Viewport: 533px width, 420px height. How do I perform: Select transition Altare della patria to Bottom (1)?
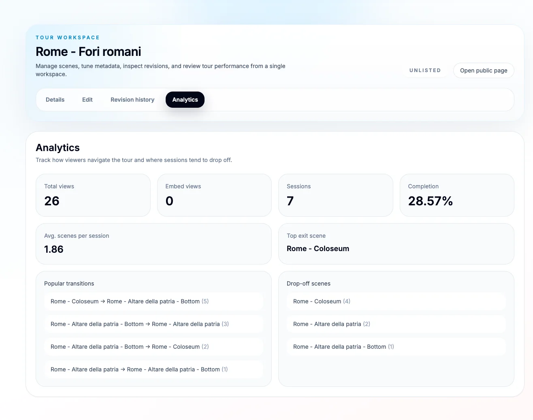(154, 369)
